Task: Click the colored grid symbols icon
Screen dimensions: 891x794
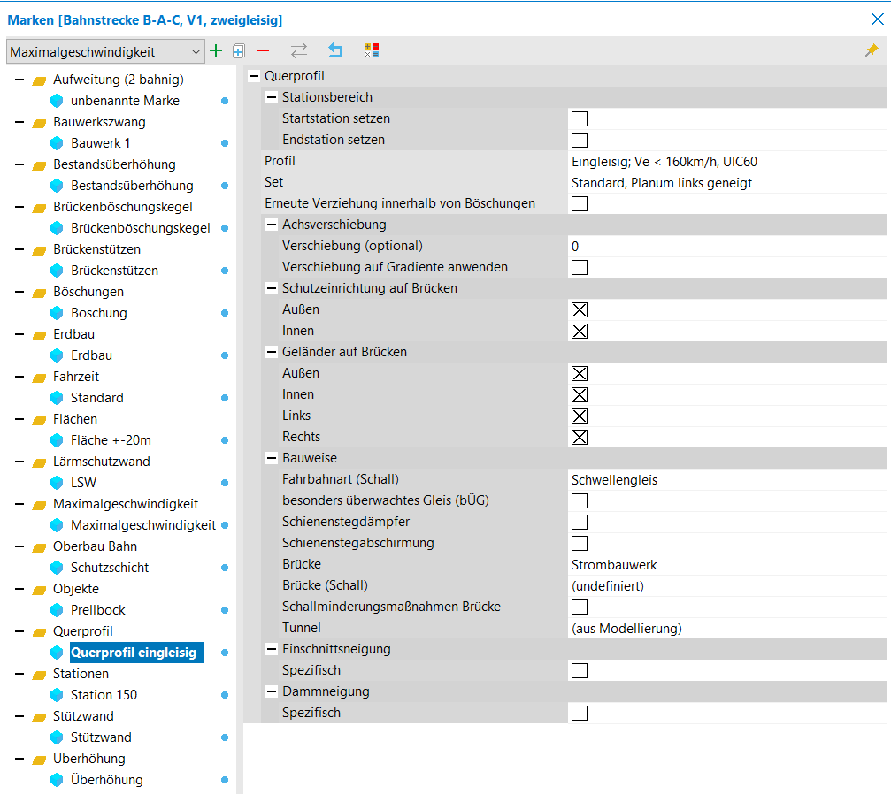Action: point(372,51)
